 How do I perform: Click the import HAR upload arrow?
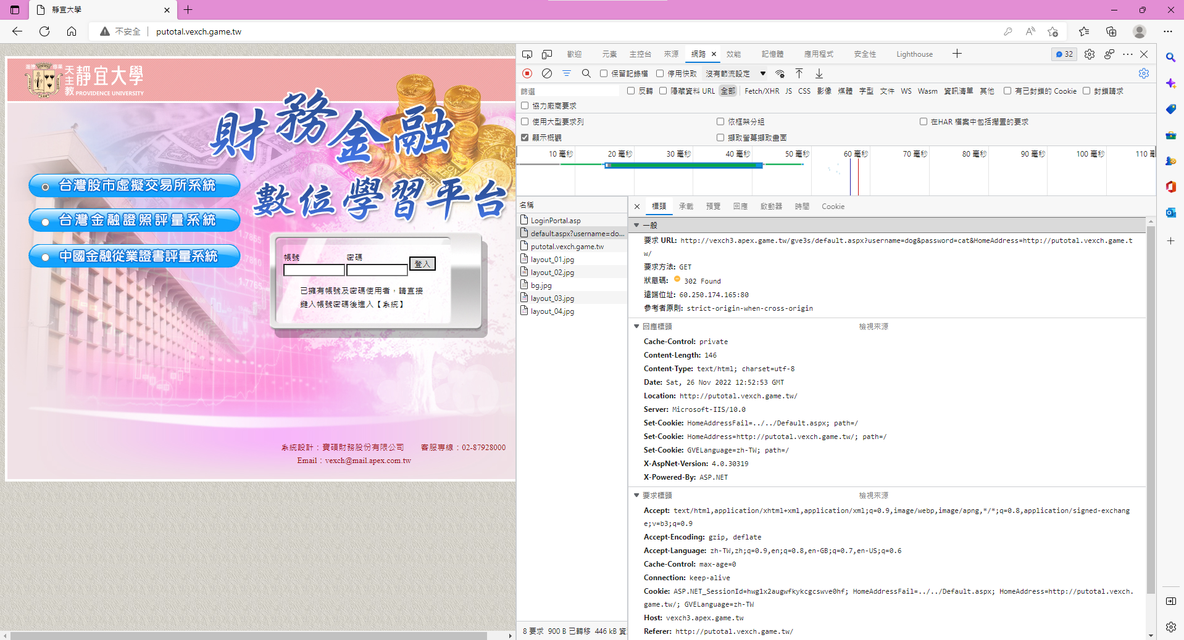799,73
